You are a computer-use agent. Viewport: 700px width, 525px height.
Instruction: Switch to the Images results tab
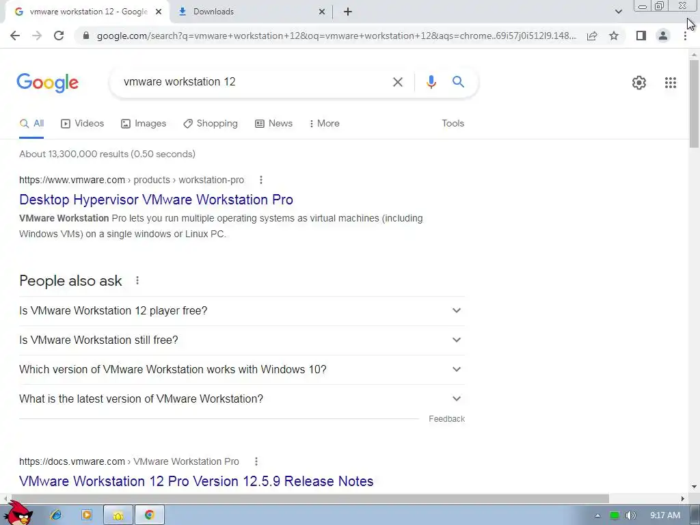click(x=144, y=123)
